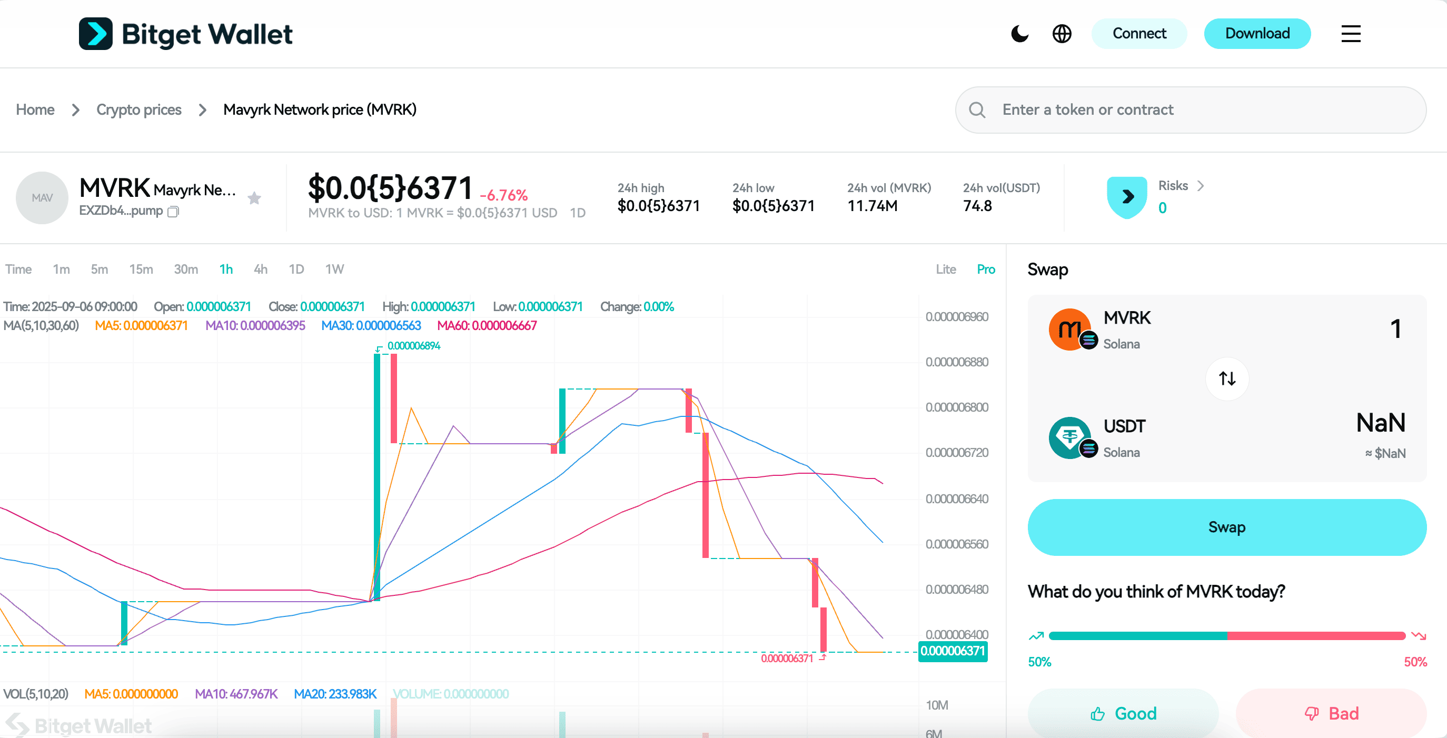Click the Risks shield icon
This screenshot has width=1447, height=738.
coord(1127,197)
